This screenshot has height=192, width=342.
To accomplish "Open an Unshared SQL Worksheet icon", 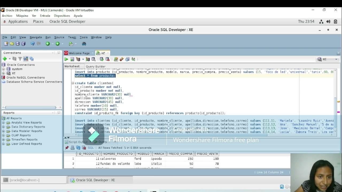I will [x=116, y=59].
